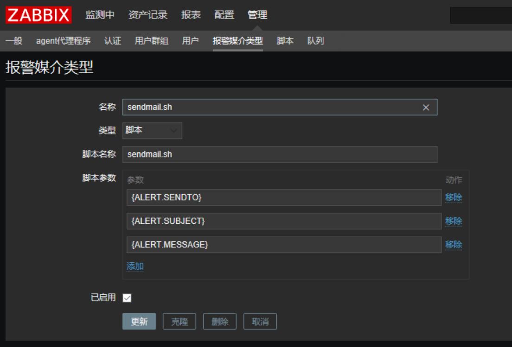Image resolution: width=512 pixels, height=347 pixels.
Task: Open the 监测中 menu
Action: click(x=100, y=15)
